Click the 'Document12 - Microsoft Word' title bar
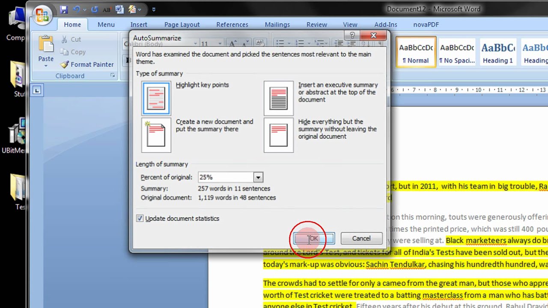 (434, 9)
